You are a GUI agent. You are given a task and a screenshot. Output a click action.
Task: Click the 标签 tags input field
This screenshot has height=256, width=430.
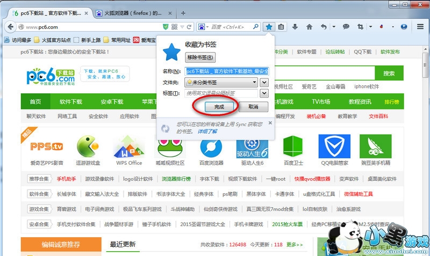pos(221,93)
